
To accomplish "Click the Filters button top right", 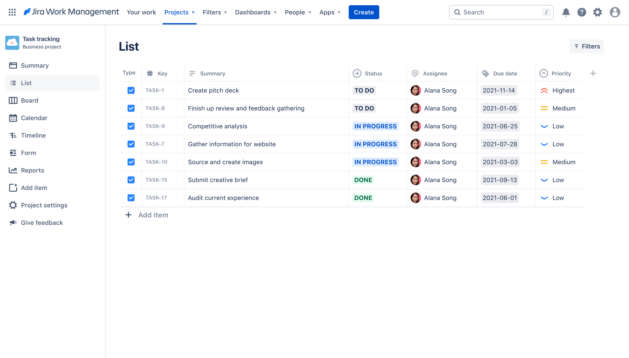I will point(587,46).
